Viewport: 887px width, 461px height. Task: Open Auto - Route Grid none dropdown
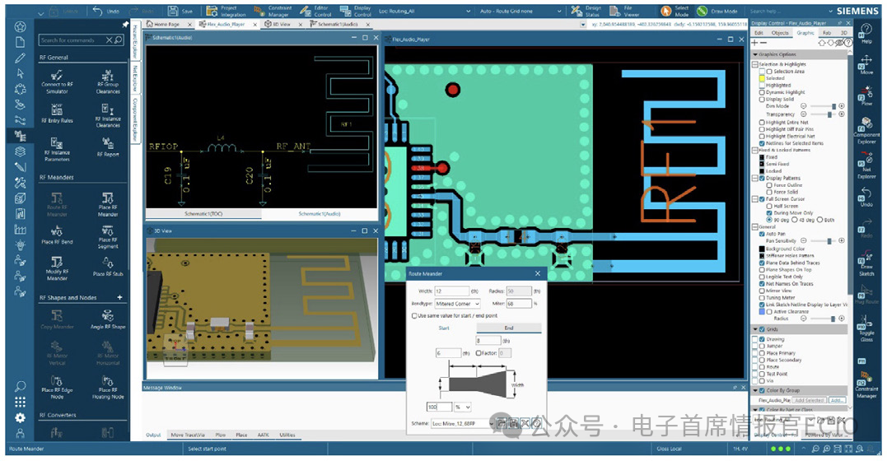click(521, 12)
